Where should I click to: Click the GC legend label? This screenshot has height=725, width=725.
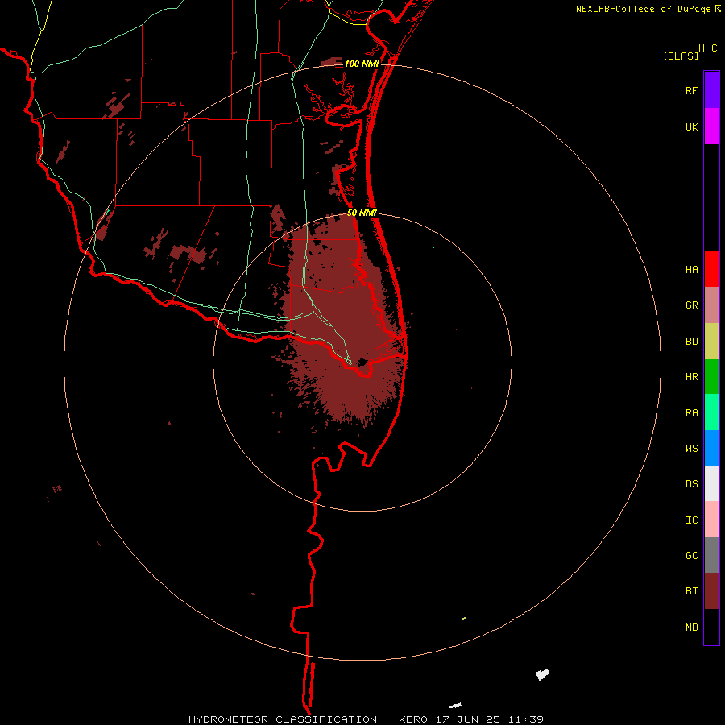click(691, 556)
